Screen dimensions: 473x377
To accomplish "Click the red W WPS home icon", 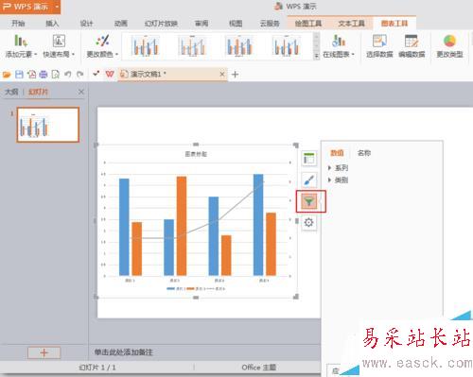I will click(x=110, y=75).
